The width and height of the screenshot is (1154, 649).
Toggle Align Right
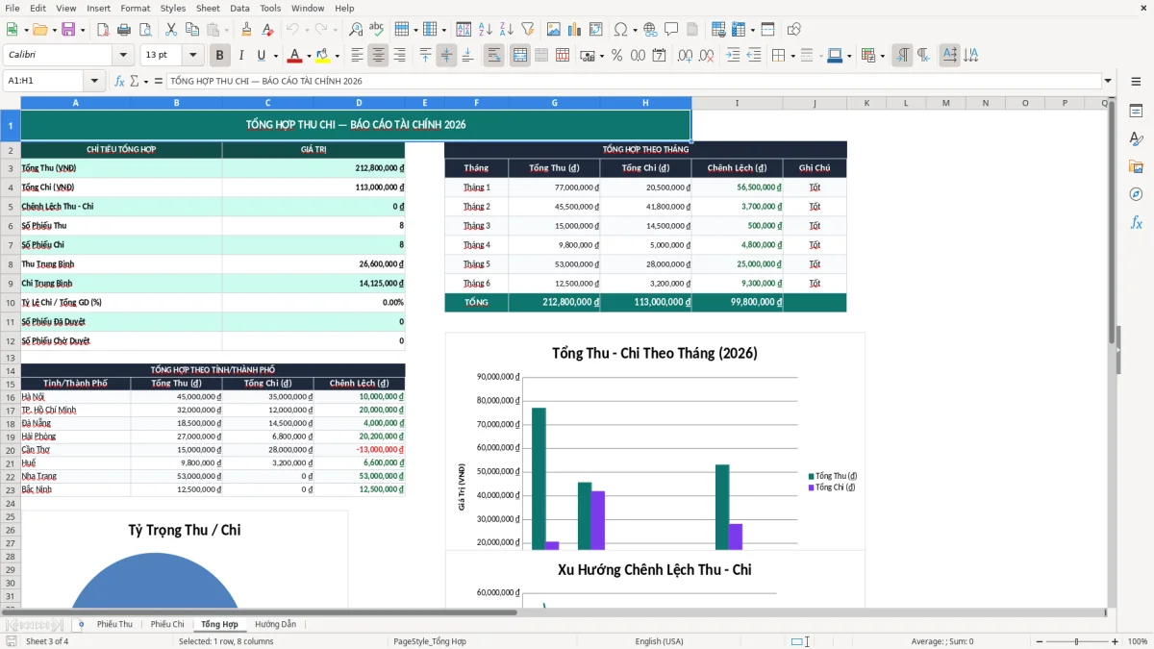point(399,56)
